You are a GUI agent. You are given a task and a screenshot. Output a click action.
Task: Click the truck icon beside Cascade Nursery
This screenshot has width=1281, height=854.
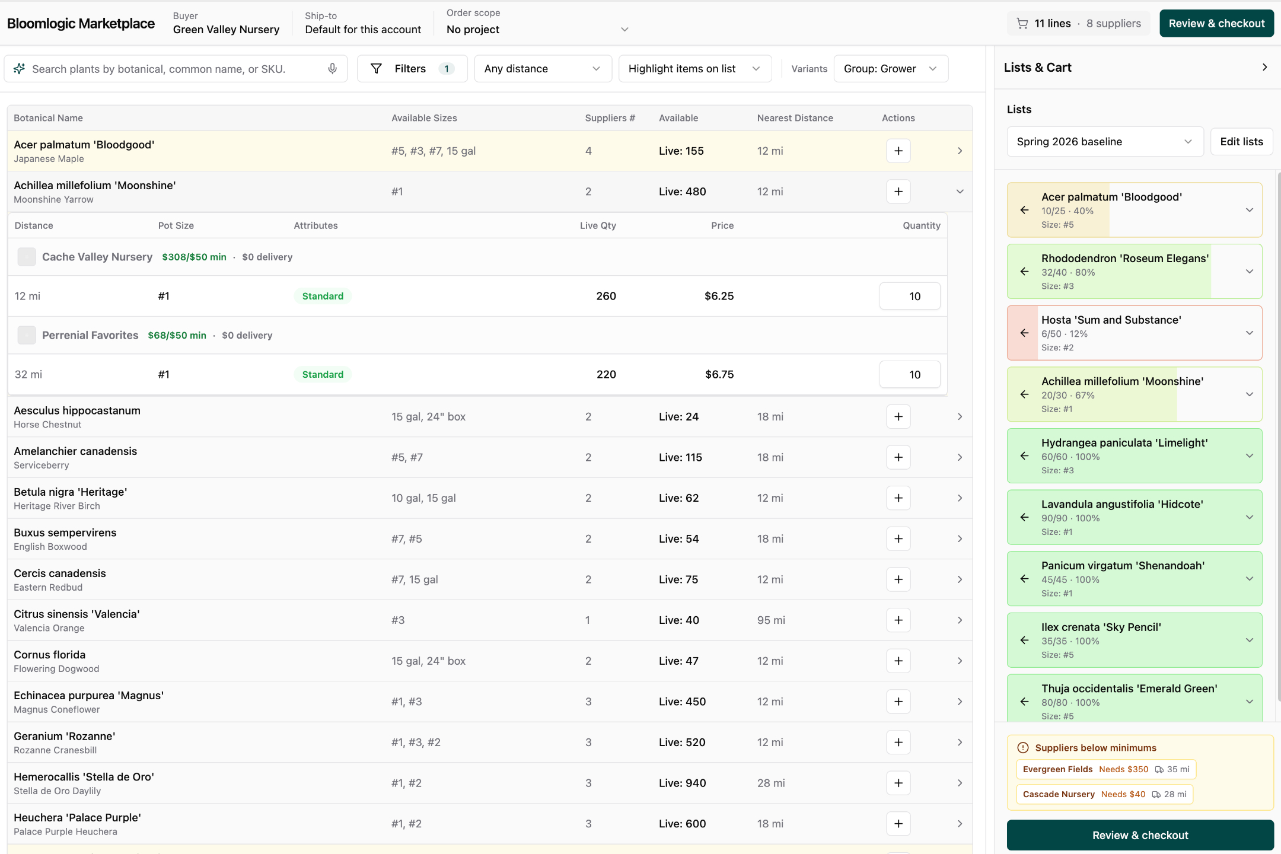pos(1156,794)
